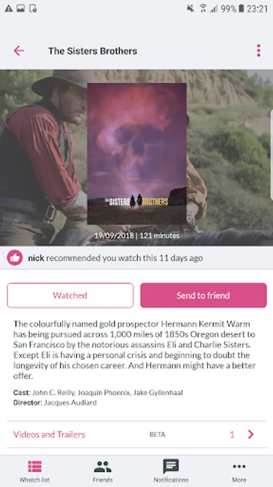
Task: Open the three-dot overflow menu
Action: click(258, 51)
